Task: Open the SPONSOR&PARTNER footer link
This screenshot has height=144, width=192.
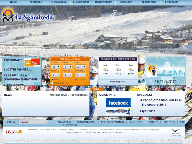Action: [113, 122]
